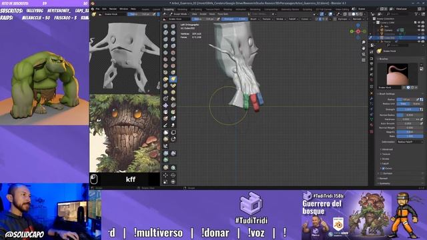This screenshot has height=240, width=427.
Task: Select the Inflate brush tool
Action: 165,46
